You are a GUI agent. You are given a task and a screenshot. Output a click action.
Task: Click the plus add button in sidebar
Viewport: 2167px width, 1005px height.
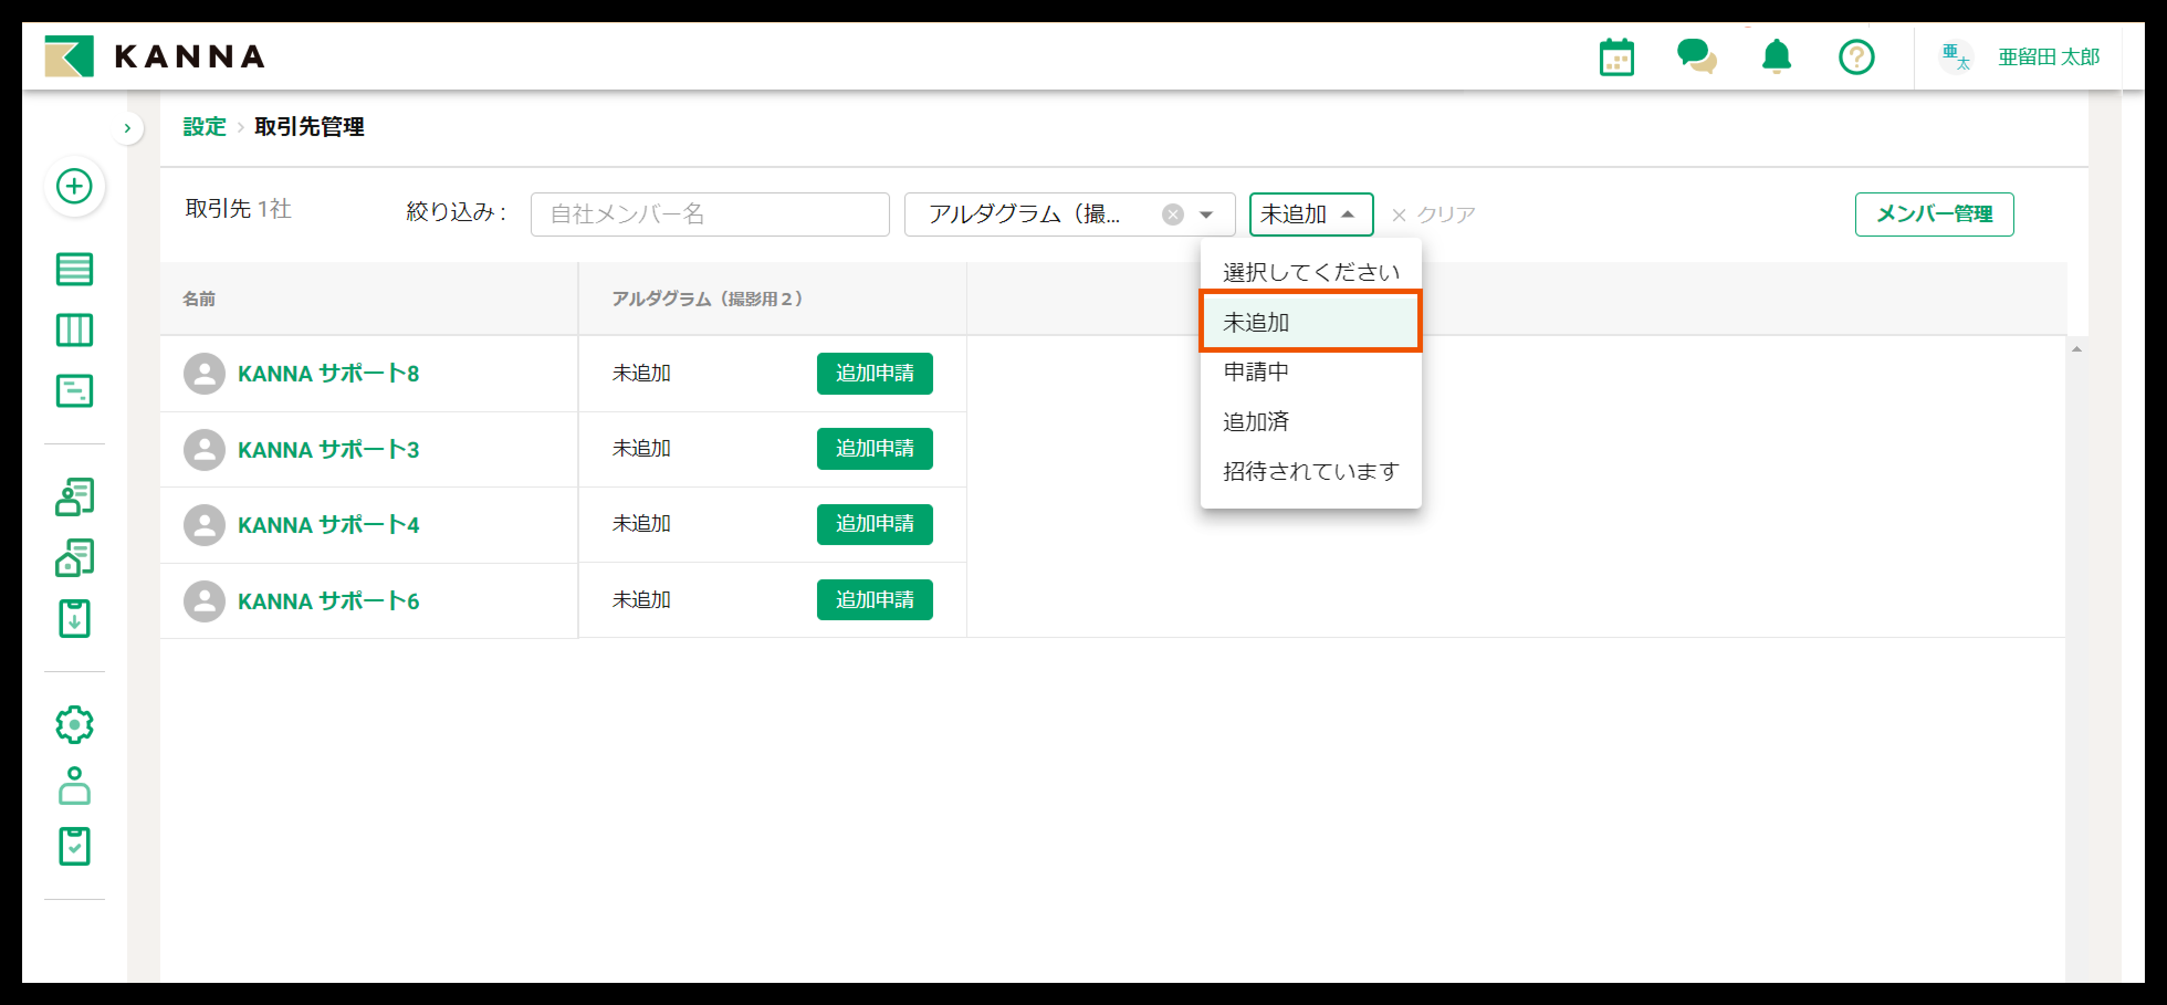74,186
